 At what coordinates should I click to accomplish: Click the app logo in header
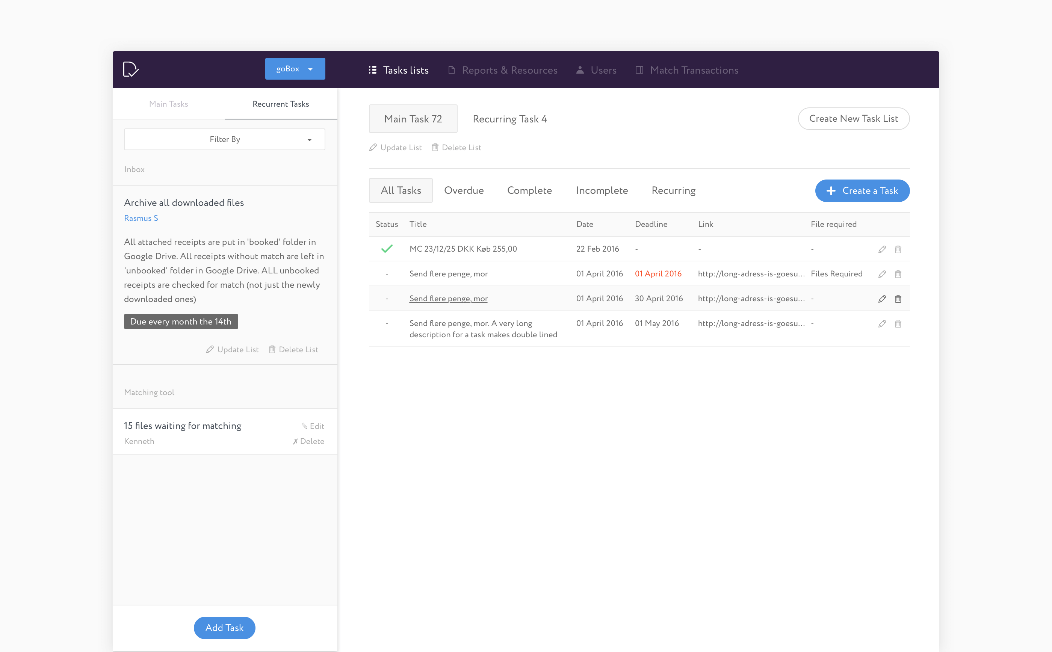point(131,69)
